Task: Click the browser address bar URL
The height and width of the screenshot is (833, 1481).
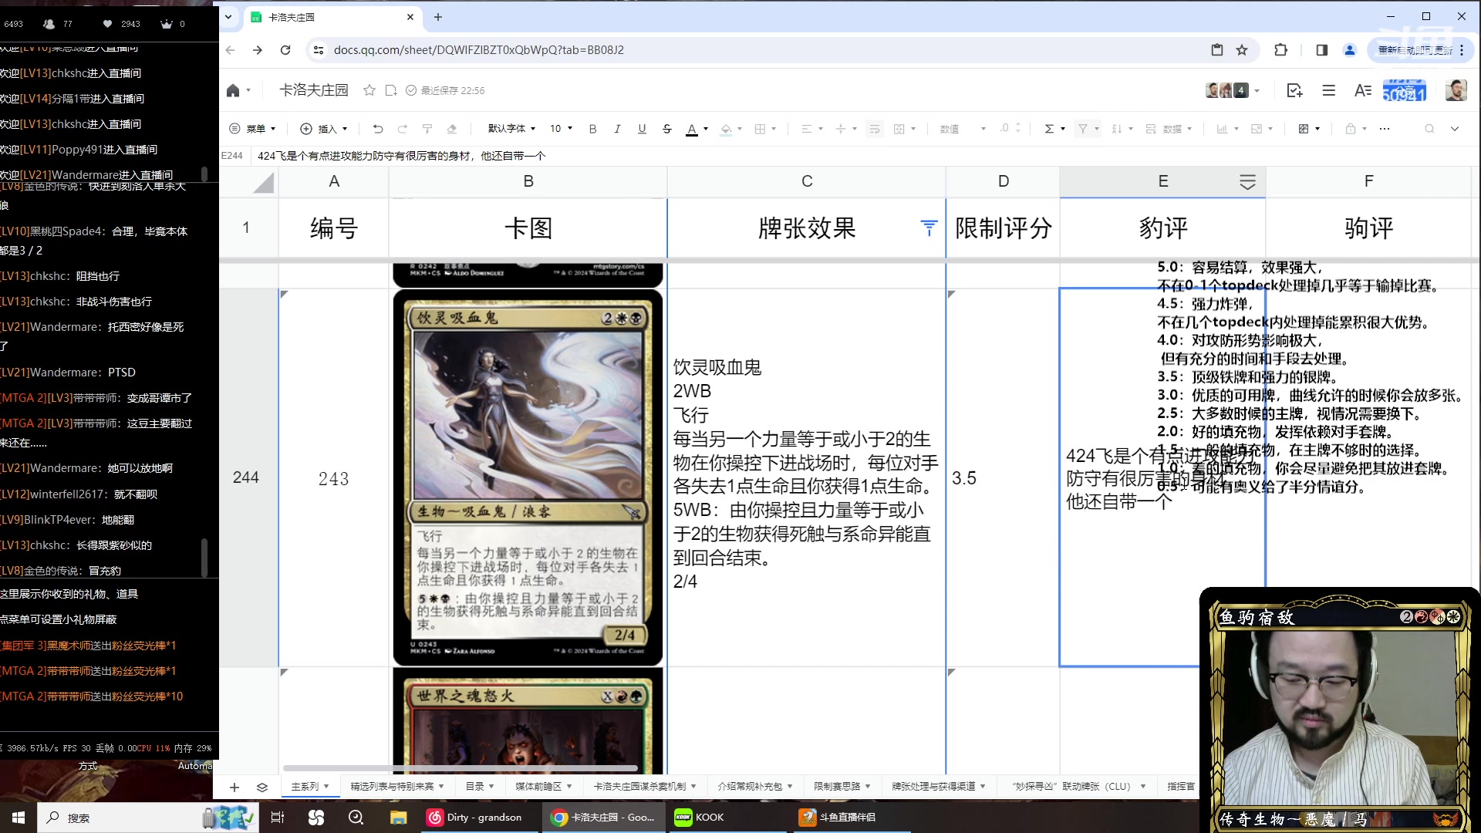Action: click(478, 50)
